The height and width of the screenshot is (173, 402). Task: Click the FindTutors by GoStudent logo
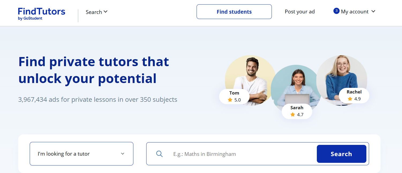click(x=42, y=14)
